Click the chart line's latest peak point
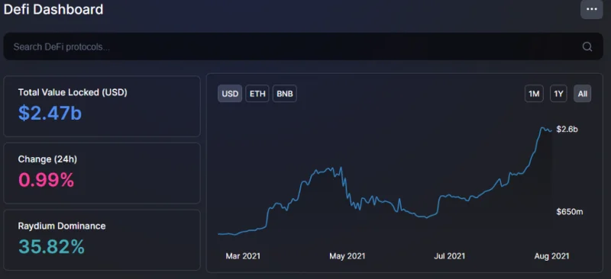The height and width of the screenshot is (279, 611). coord(542,128)
